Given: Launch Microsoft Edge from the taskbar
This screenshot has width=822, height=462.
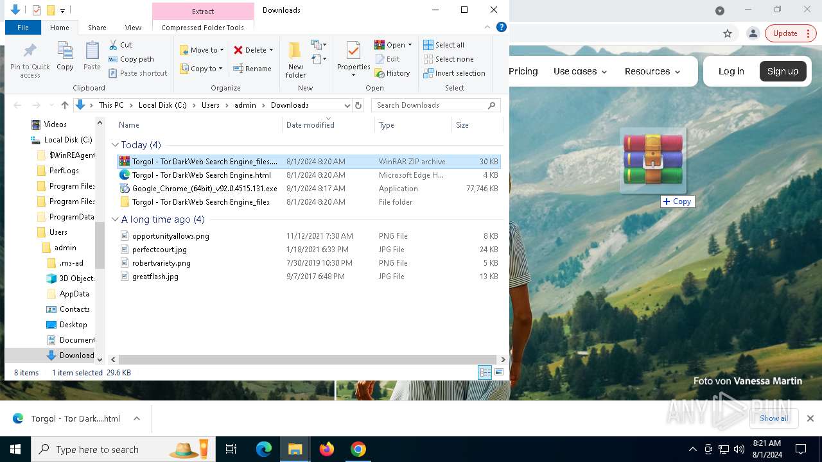Looking at the screenshot, I should click(264, 449).
